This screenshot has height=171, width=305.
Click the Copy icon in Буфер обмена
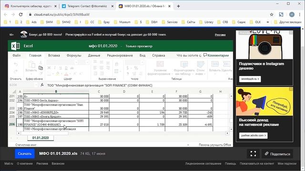[41, 68]
